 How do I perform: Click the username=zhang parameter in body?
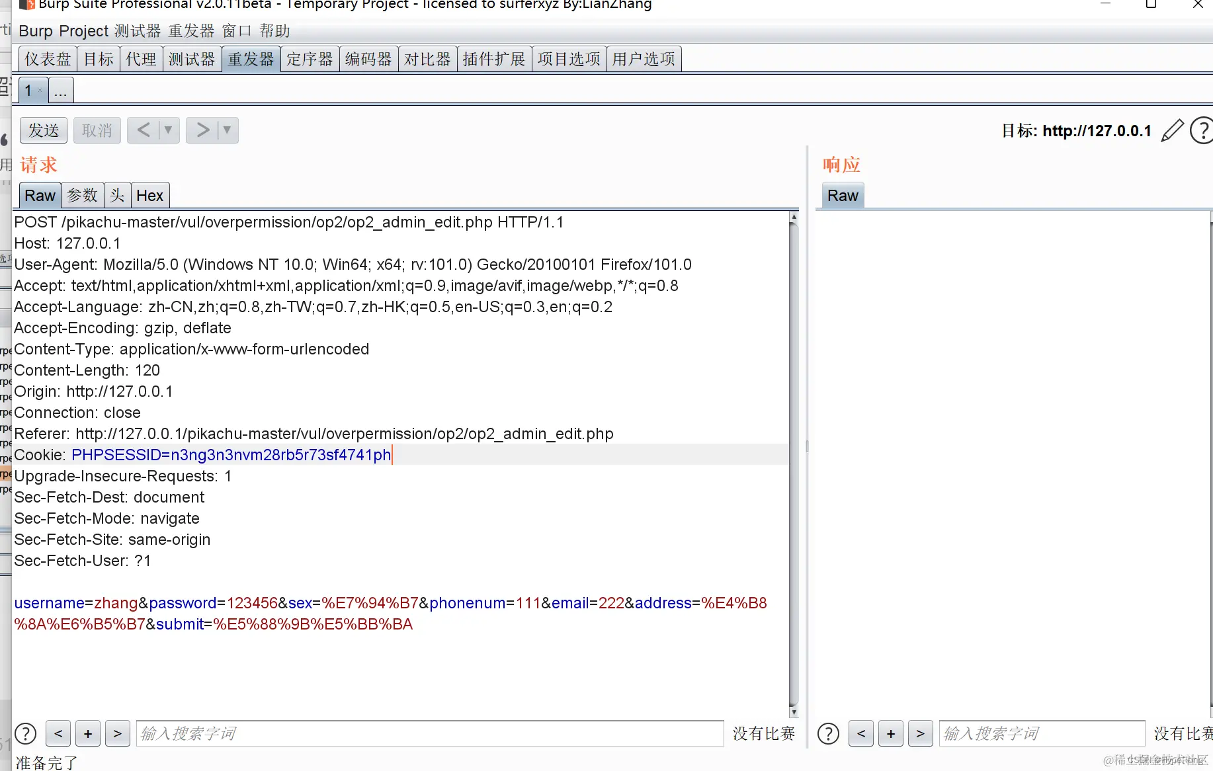click(76, 603)
